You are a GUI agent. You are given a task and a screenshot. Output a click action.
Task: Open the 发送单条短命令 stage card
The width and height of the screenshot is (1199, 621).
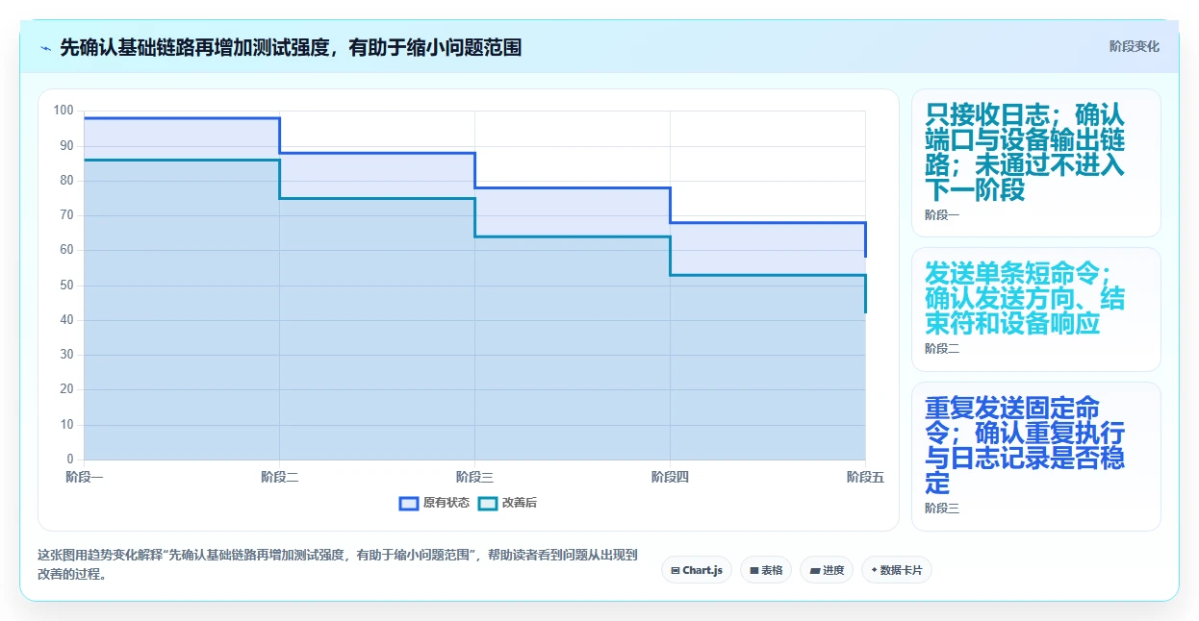pos(1036,310)
